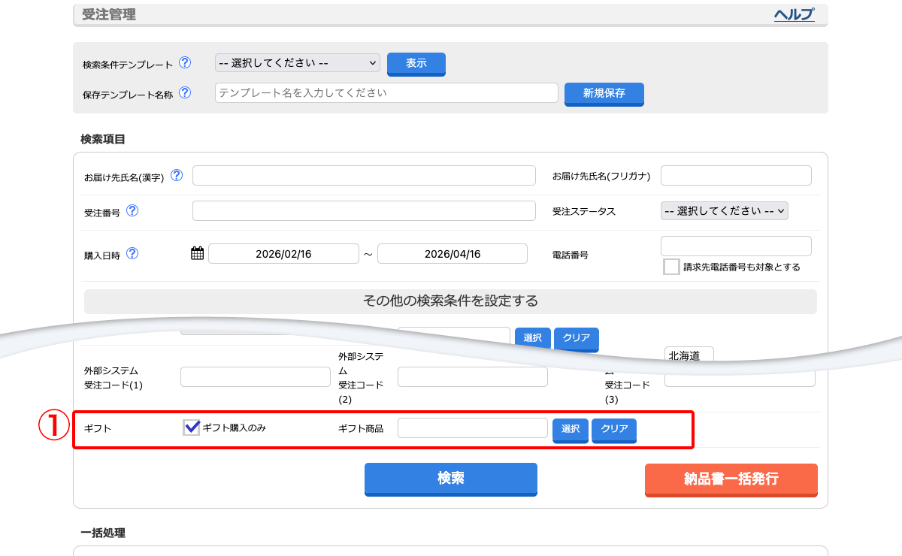Click the 納品書一括発行 button
This screenshot has height=556, width=902.
click(x=731, y=479)
